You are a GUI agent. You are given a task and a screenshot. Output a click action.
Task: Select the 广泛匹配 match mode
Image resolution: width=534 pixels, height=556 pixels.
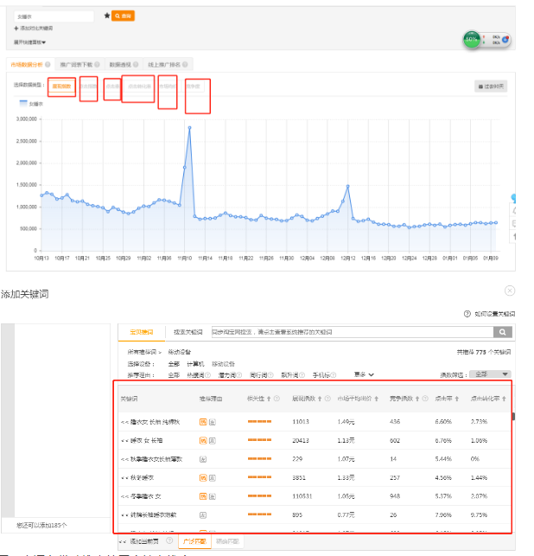(194, 541)
